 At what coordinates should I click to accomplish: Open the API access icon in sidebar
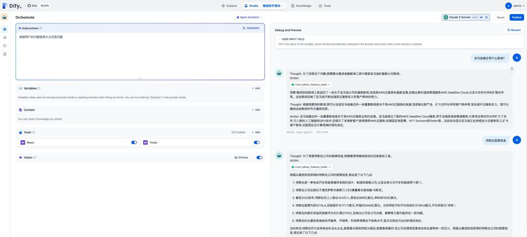tap(5, 37)
